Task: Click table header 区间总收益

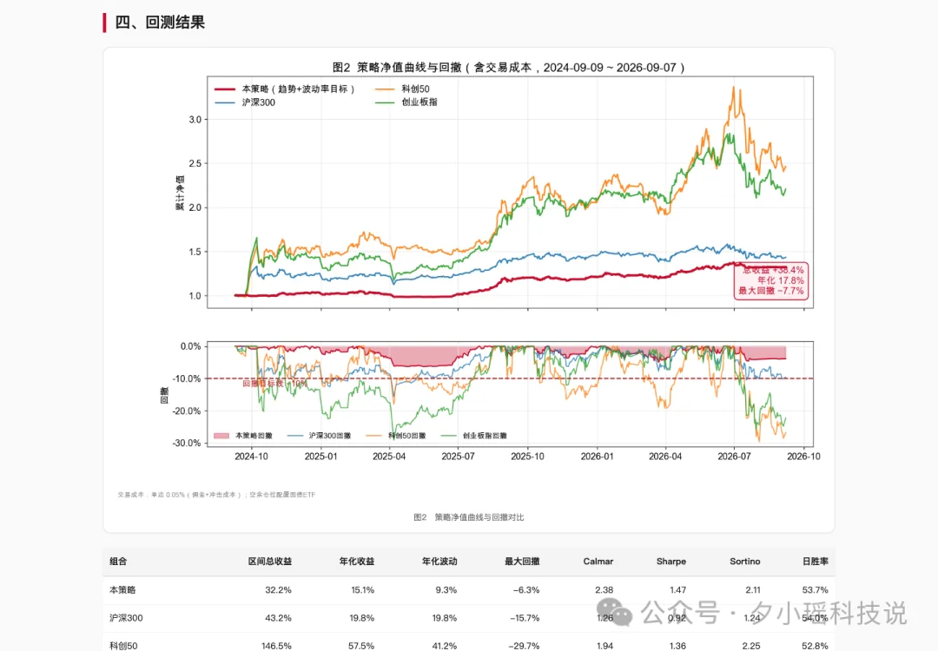Action: pyautogui.click(x=270, y=562)
